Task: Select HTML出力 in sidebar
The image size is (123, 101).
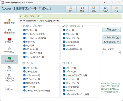Action: (x=9, y=50)
